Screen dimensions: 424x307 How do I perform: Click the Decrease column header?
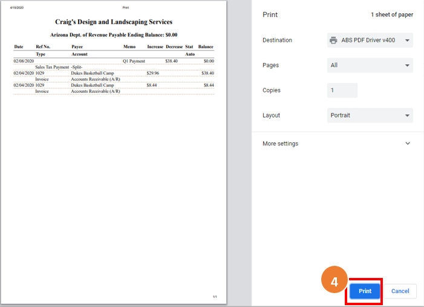pos(174,47)
